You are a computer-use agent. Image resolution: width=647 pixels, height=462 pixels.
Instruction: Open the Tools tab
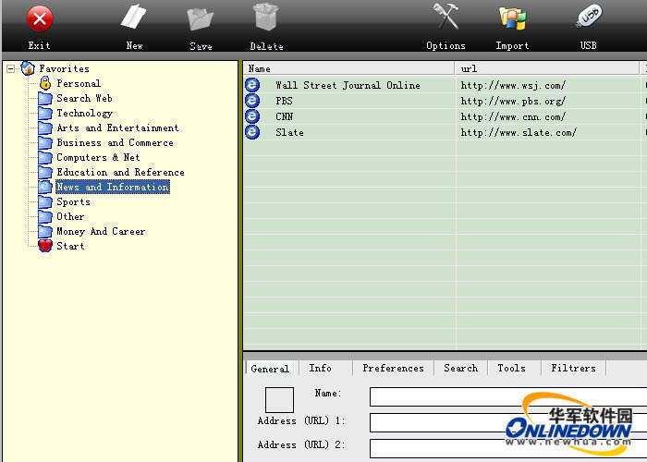click(512, 368)
